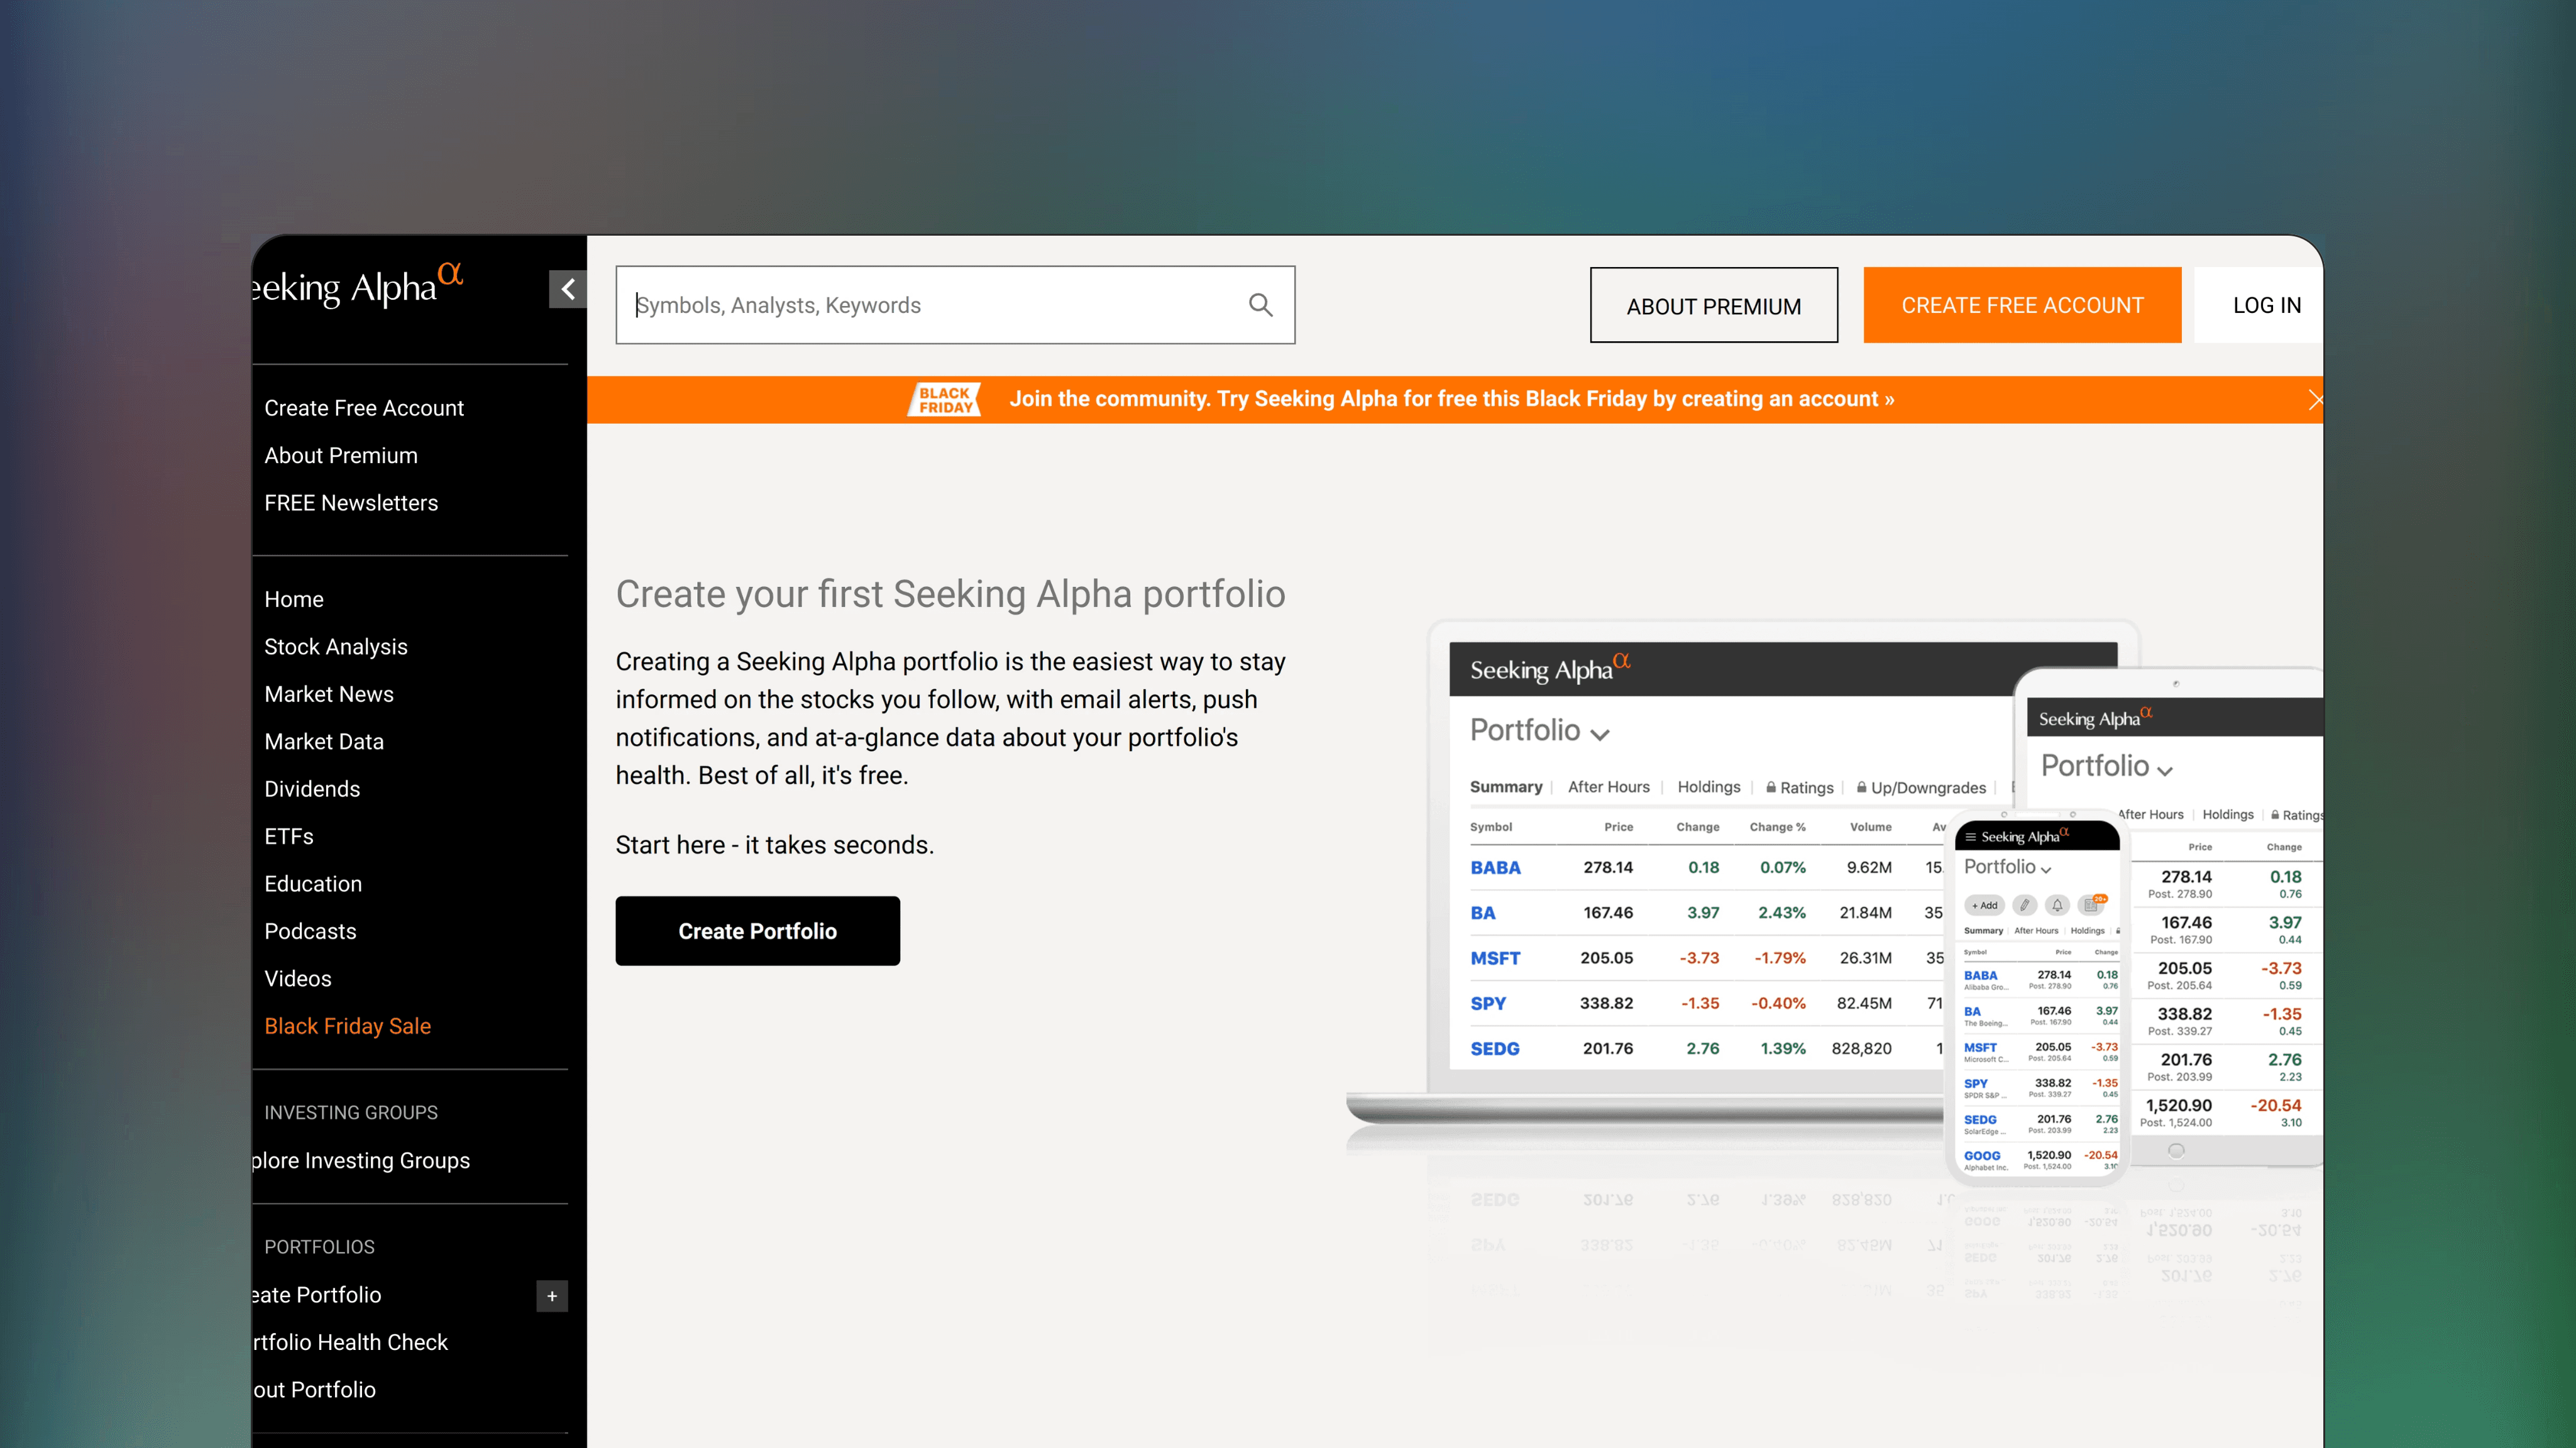Click the plus icon beside Create Portfolio
2576x1448 pixels.
tap(551, 1296)
